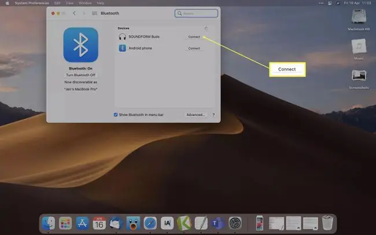Open System Preferences gear in Dock
Image resolution: width=376 pixels, height=235 pixels.
click(235, 223)
